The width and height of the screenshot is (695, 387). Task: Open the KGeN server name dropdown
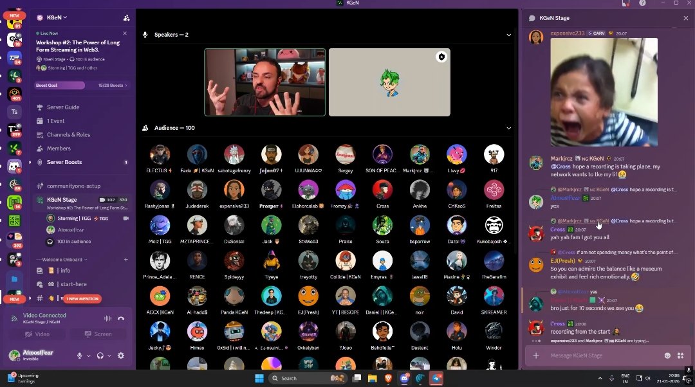coord(58,18)
